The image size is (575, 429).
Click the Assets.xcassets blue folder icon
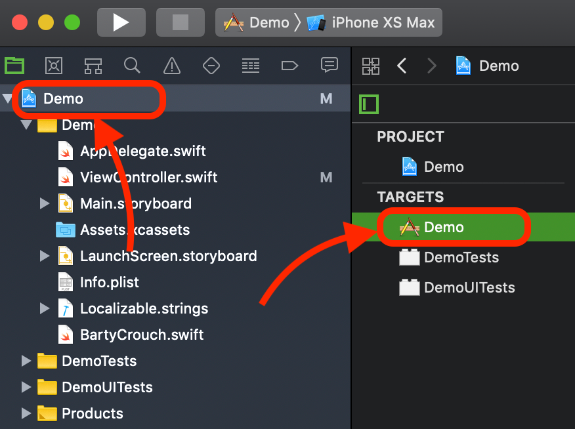click(65, 230)
